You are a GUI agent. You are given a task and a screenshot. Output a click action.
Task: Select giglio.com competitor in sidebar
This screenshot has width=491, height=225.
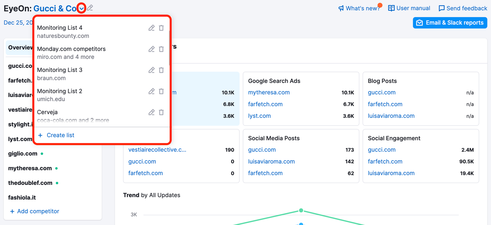point(23,154)
